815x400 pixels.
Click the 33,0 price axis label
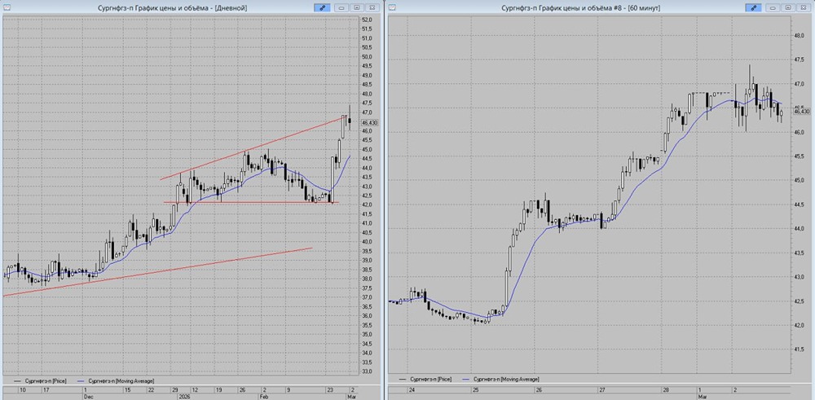367,371
